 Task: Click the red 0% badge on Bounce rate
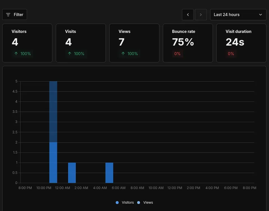point(177,53)
